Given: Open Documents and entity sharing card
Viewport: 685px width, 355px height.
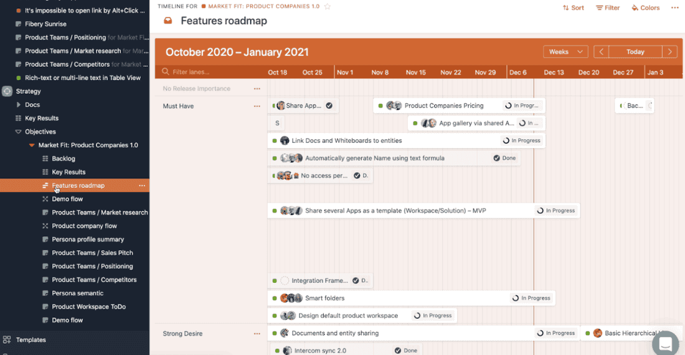Looking at the screenshot, I should click(x=423, y=333).
